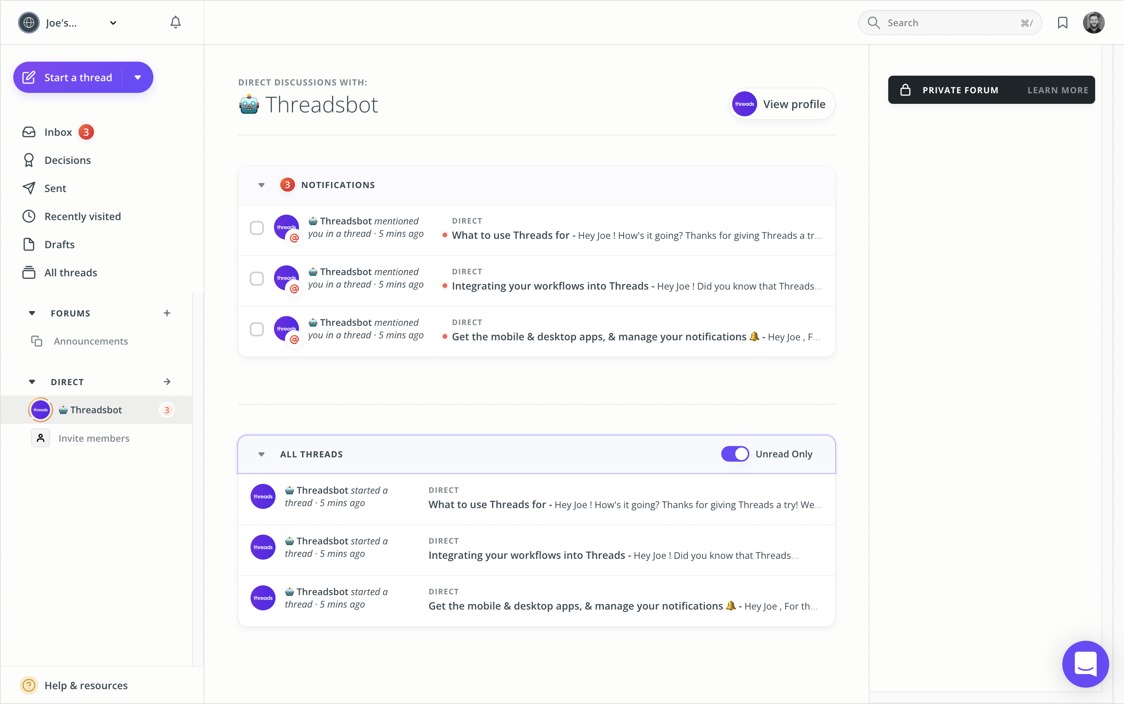Click arrow icon next to DIRECT
The width and height of the screenshot is (1124, 704).
tap(167, 382)
